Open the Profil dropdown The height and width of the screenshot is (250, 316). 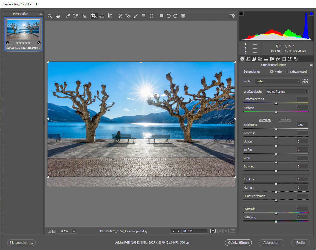[277, 81]
